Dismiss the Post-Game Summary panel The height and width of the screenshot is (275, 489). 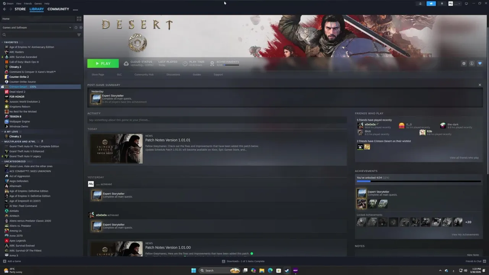click(x=480, y=85)
